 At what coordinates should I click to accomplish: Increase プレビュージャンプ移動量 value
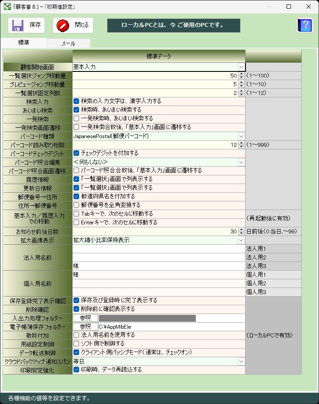(241, 82)
